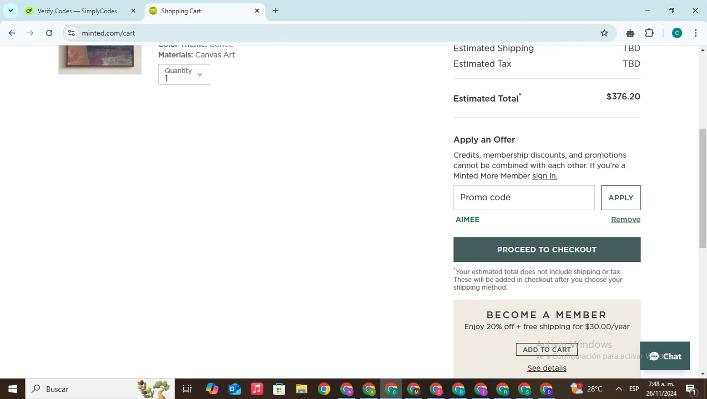
Task: Launch Copilot from the taskbar
Action: click(x=212, y=389)
